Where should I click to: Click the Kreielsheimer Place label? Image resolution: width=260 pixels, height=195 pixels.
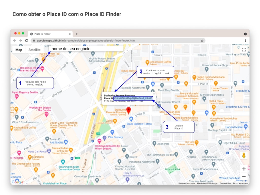55,183
